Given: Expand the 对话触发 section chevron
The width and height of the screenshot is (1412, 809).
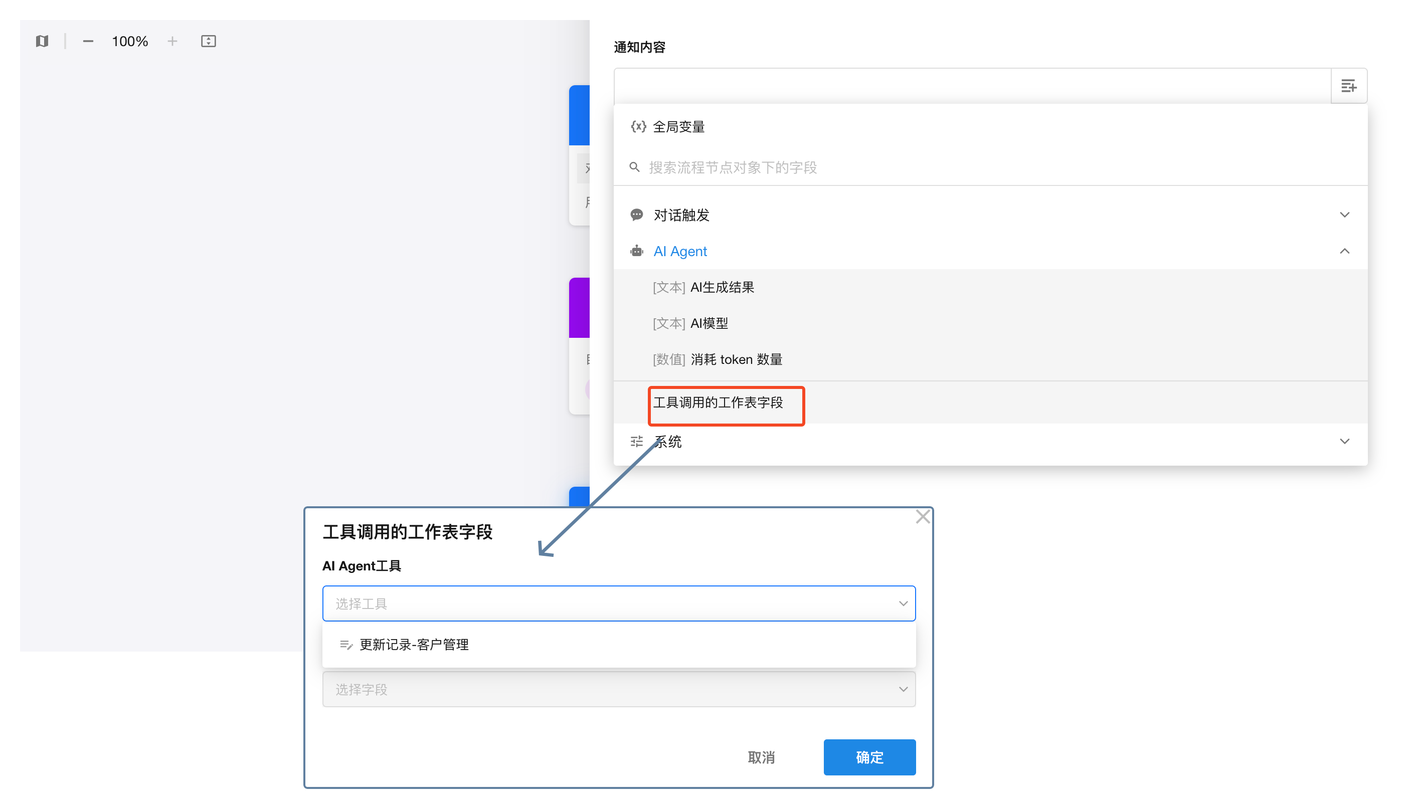Looking at the screenshot, I should click(1344, 215).
